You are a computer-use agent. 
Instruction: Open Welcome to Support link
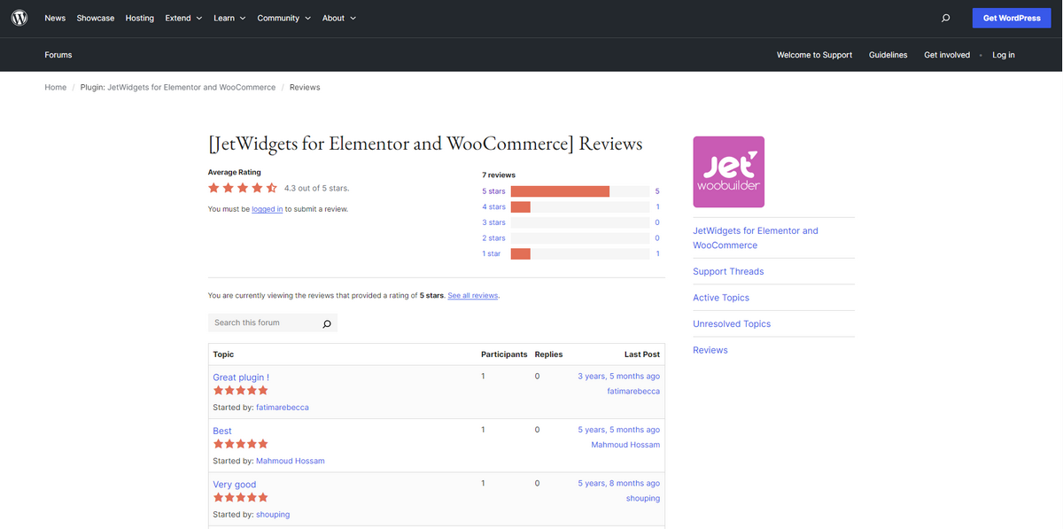[x=814, y=55]
